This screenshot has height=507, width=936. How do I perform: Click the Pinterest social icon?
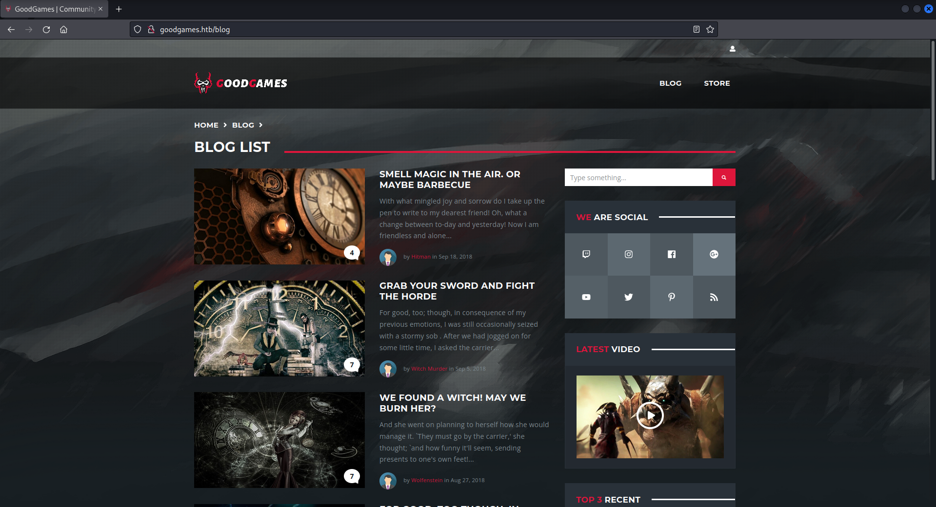pyautogui.click(x=671, y=297)
